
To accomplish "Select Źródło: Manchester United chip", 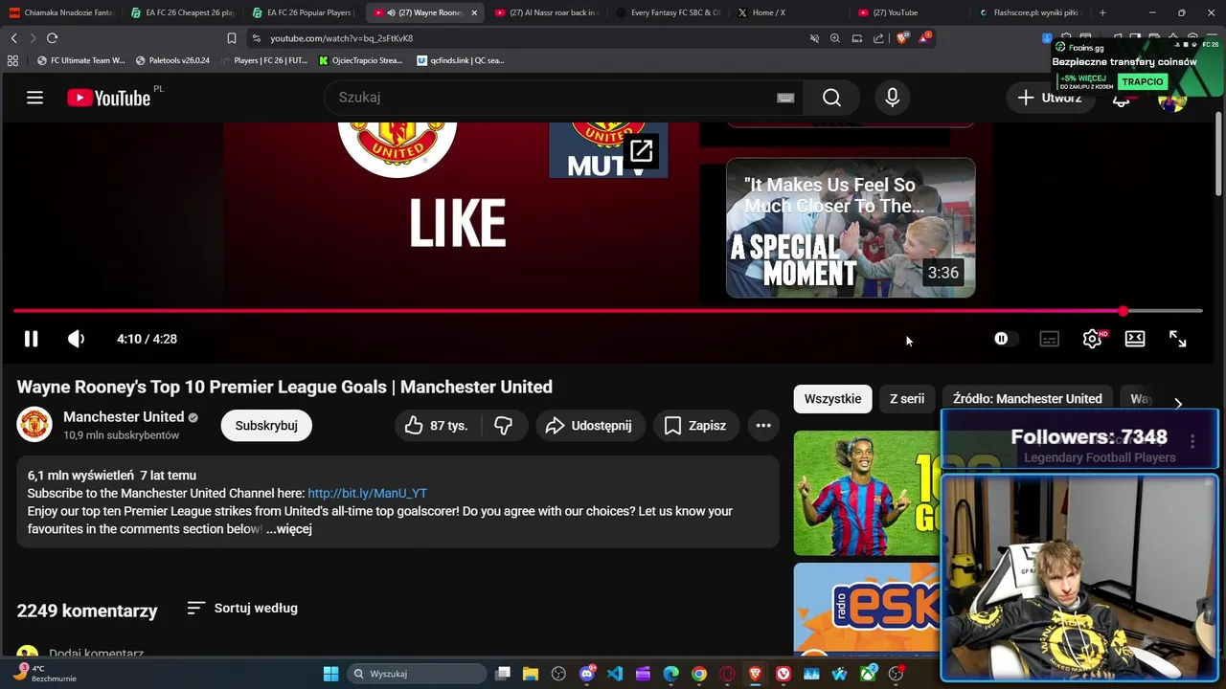I will (x=1028, y=399).
